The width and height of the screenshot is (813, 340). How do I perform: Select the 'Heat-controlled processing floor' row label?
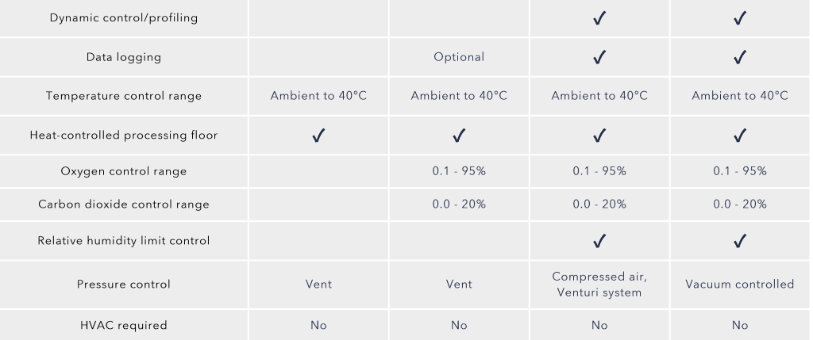pyautogui.click(x=124, y=135)
